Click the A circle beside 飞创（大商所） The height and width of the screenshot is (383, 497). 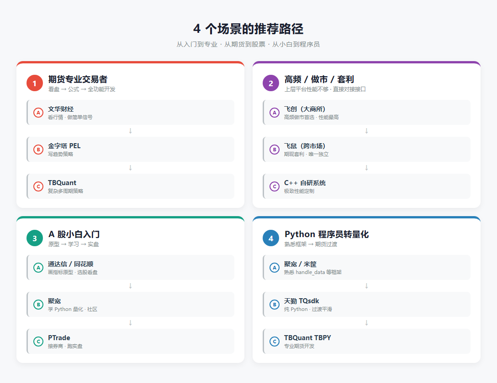[275, 113]
